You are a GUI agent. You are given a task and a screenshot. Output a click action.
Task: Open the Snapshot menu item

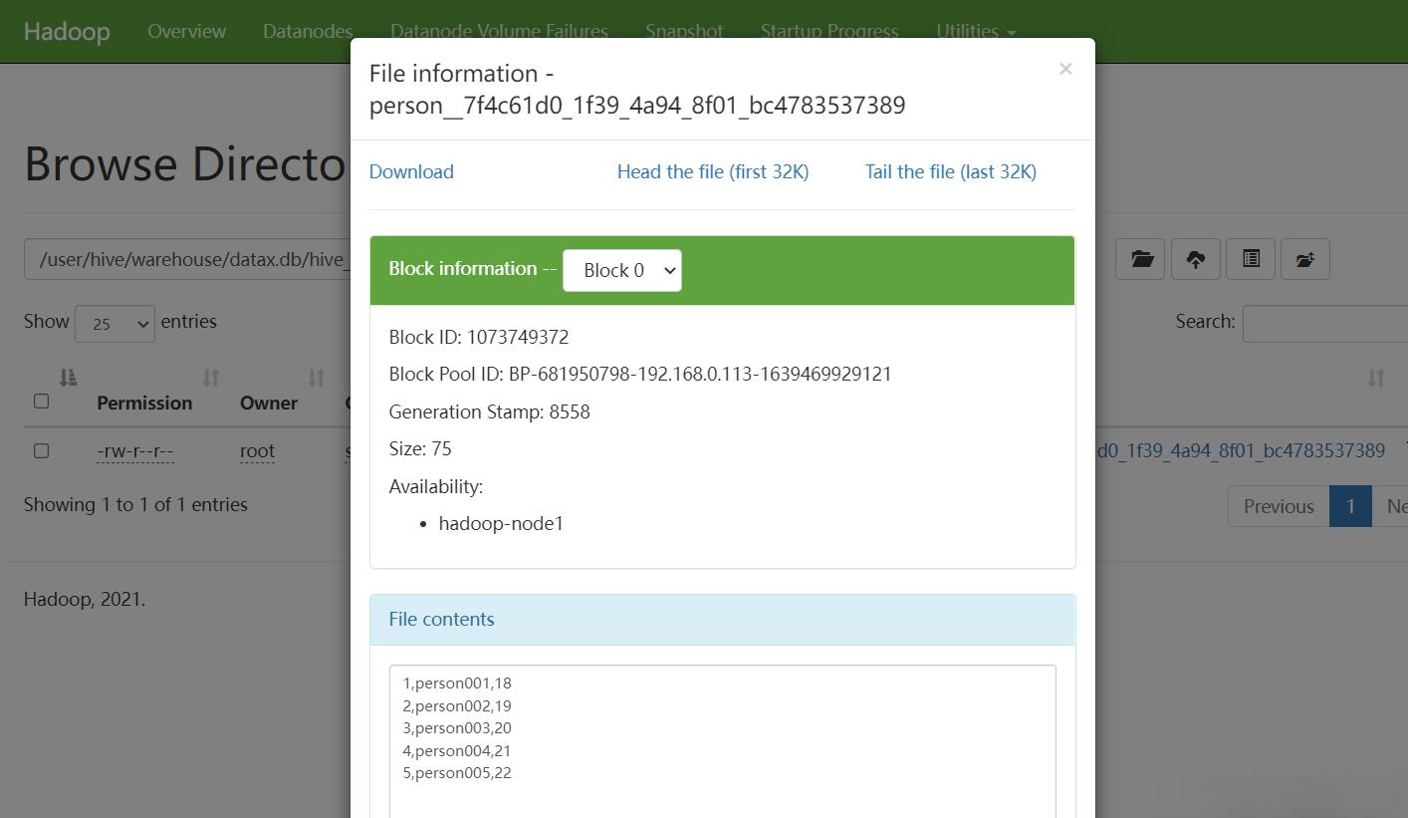click(x=684, y=31)
